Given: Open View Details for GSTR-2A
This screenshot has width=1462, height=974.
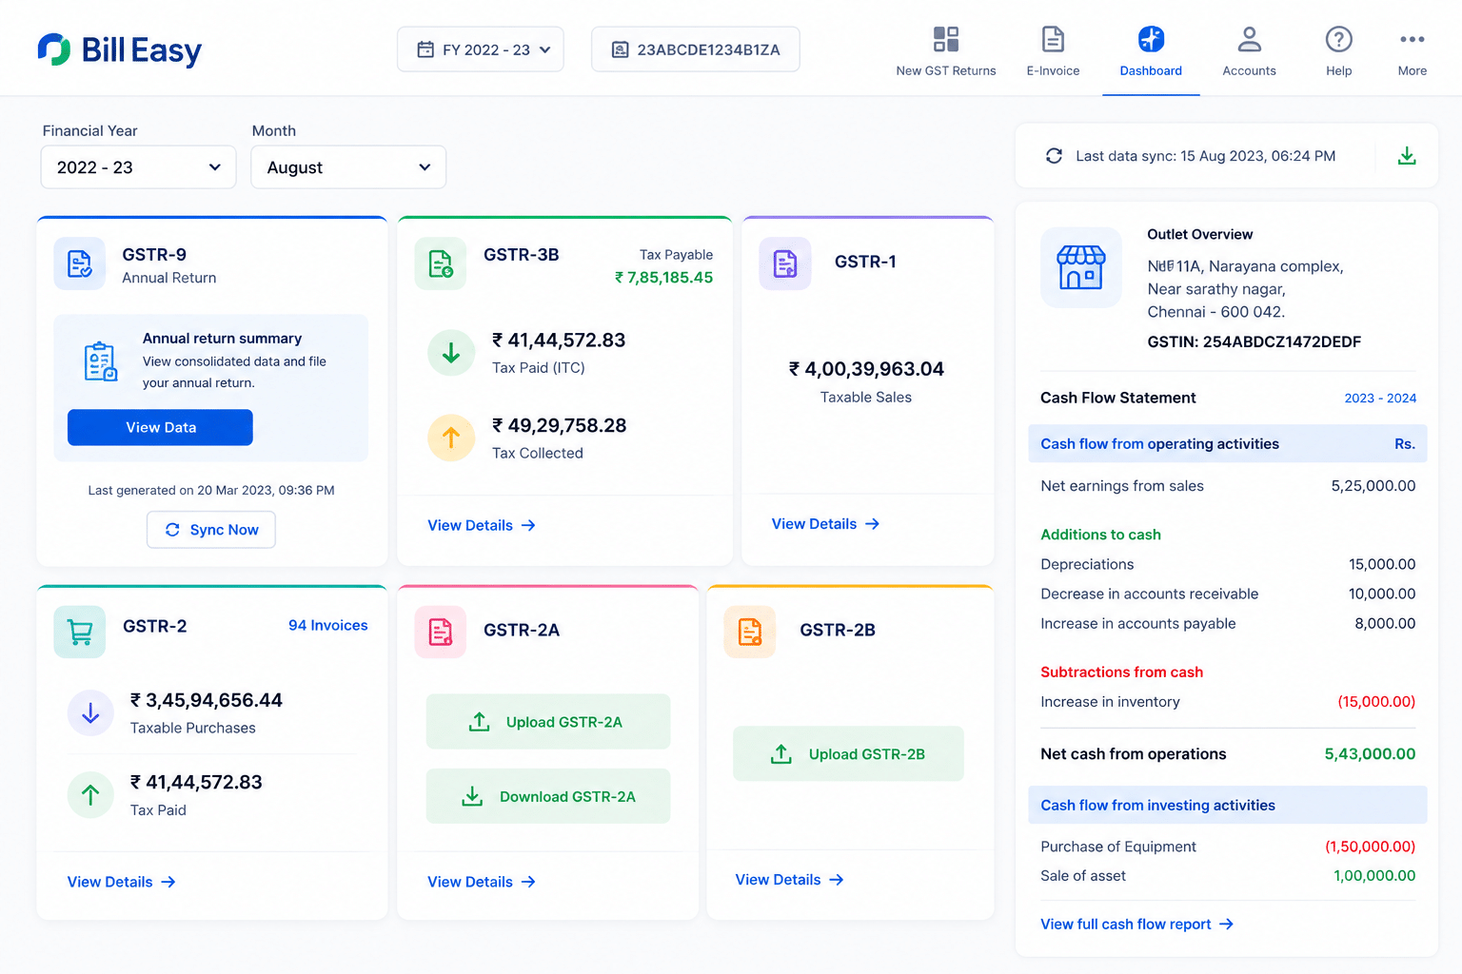Looking at the screenshot, I should [482, 882].
